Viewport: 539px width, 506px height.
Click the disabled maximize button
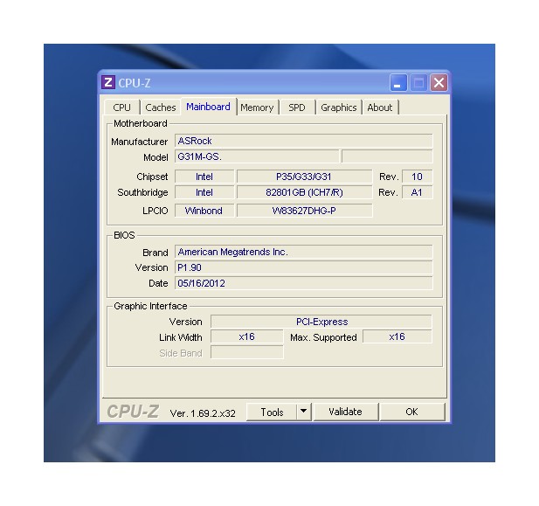point(418,82)
